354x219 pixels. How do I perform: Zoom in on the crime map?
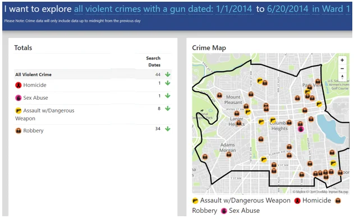pyautogui.click(x=342, y=60)
